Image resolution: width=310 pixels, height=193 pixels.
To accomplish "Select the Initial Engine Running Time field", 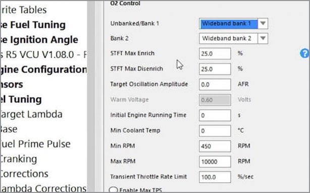I will pos(215,115).
